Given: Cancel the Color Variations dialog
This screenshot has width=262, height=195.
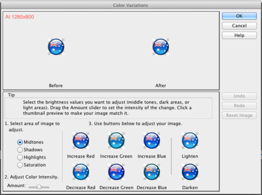Looking at the screenshot, I should tap(240, 26).
